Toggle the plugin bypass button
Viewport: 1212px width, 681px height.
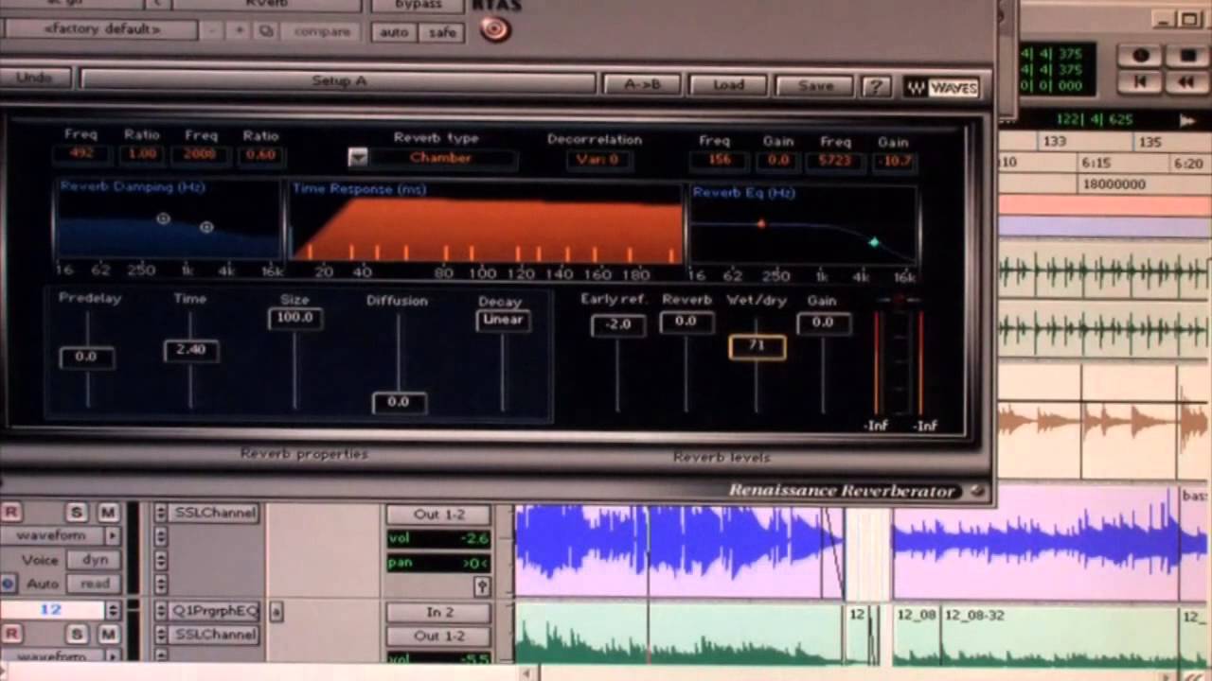pos(418,6)
